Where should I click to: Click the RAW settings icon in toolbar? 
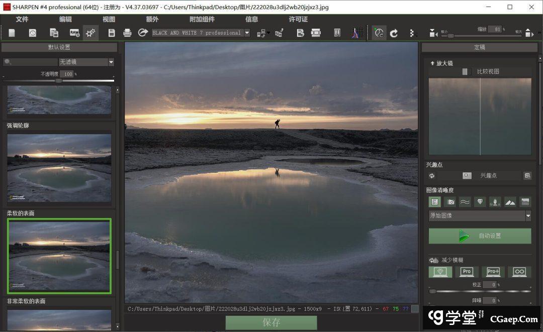74,33
